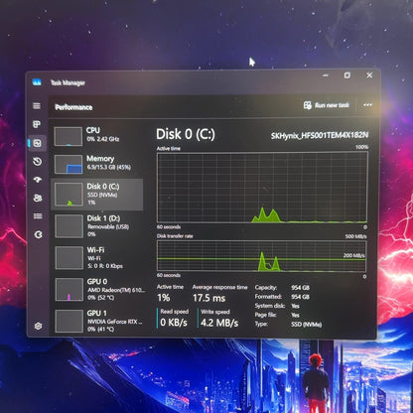Click the Performance page title
The height and width of the screenshot is (413, 413).
pyautogui.click(x=73, y=107)
